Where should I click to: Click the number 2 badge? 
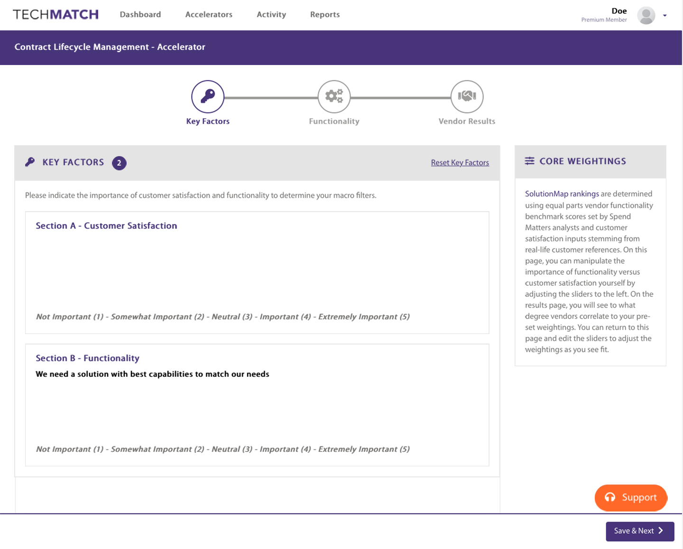pyautogui.click(x=119, y=163)
